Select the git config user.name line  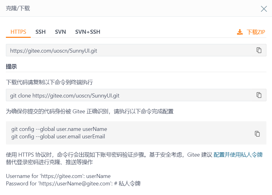(59, 129)
